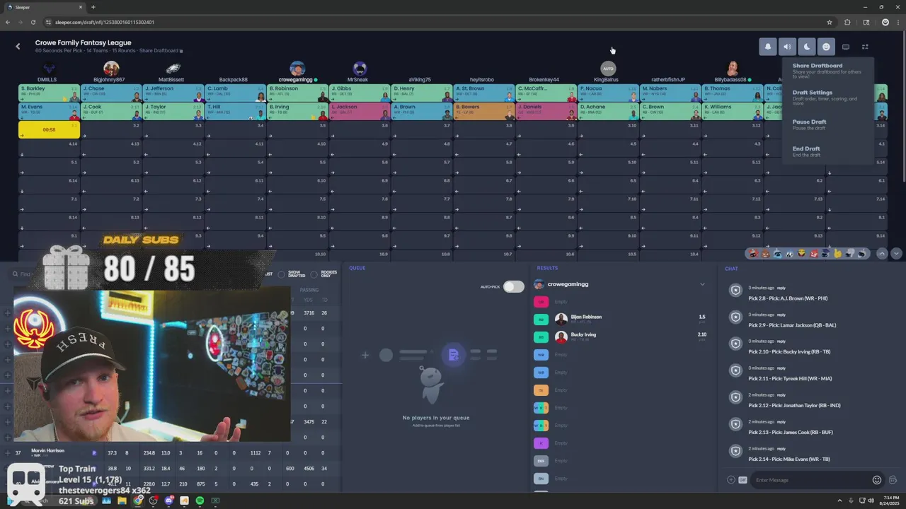
Task: Expand draftboard with the down chevron
Action: point(896,253)
